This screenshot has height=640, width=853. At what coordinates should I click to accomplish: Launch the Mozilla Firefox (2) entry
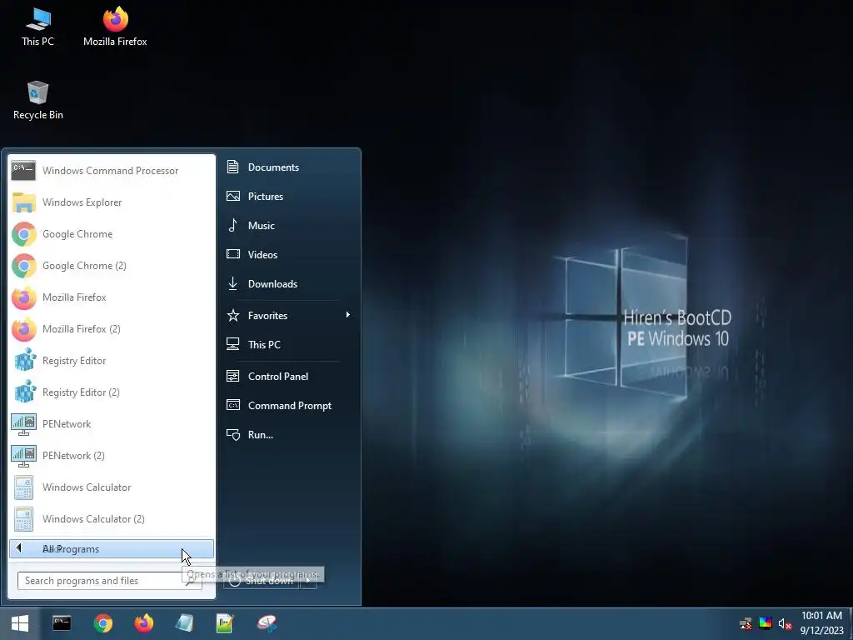point(112,328)
